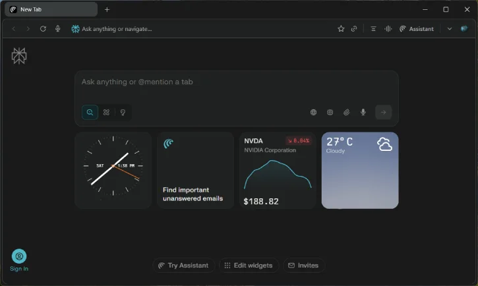Select the Search mode toggle
The width and height of the screenshot is (478, 286).
tap(90, 112)
